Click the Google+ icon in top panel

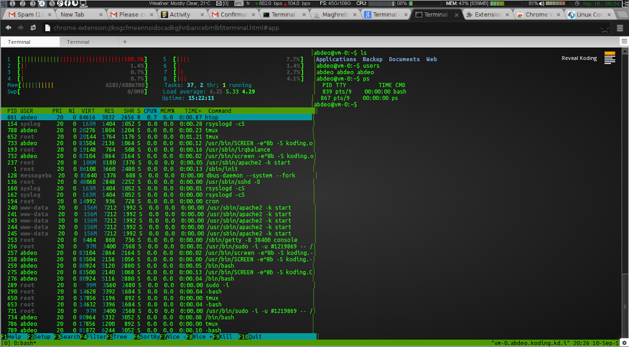[60, 3]
